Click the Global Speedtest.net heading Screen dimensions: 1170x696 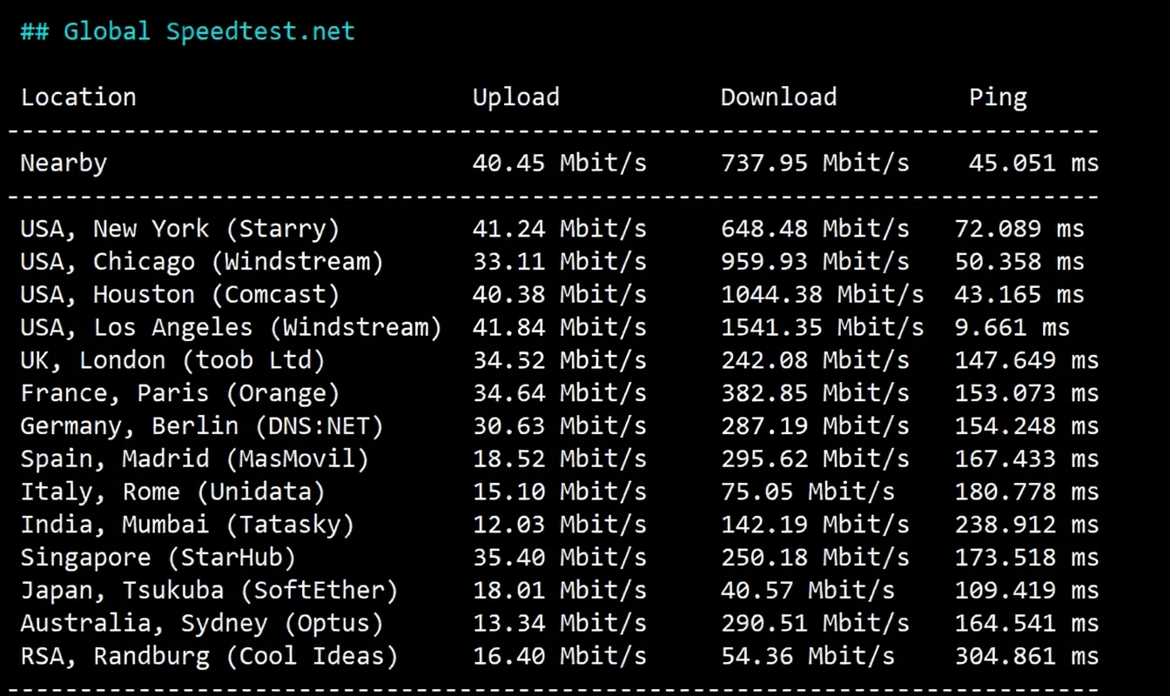pyautogui.click(x=188, y=31)
